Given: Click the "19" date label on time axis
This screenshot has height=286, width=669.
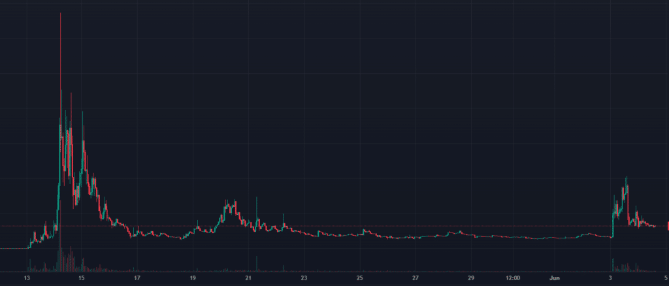Looking at the screenshot, I should click(193, 278).
